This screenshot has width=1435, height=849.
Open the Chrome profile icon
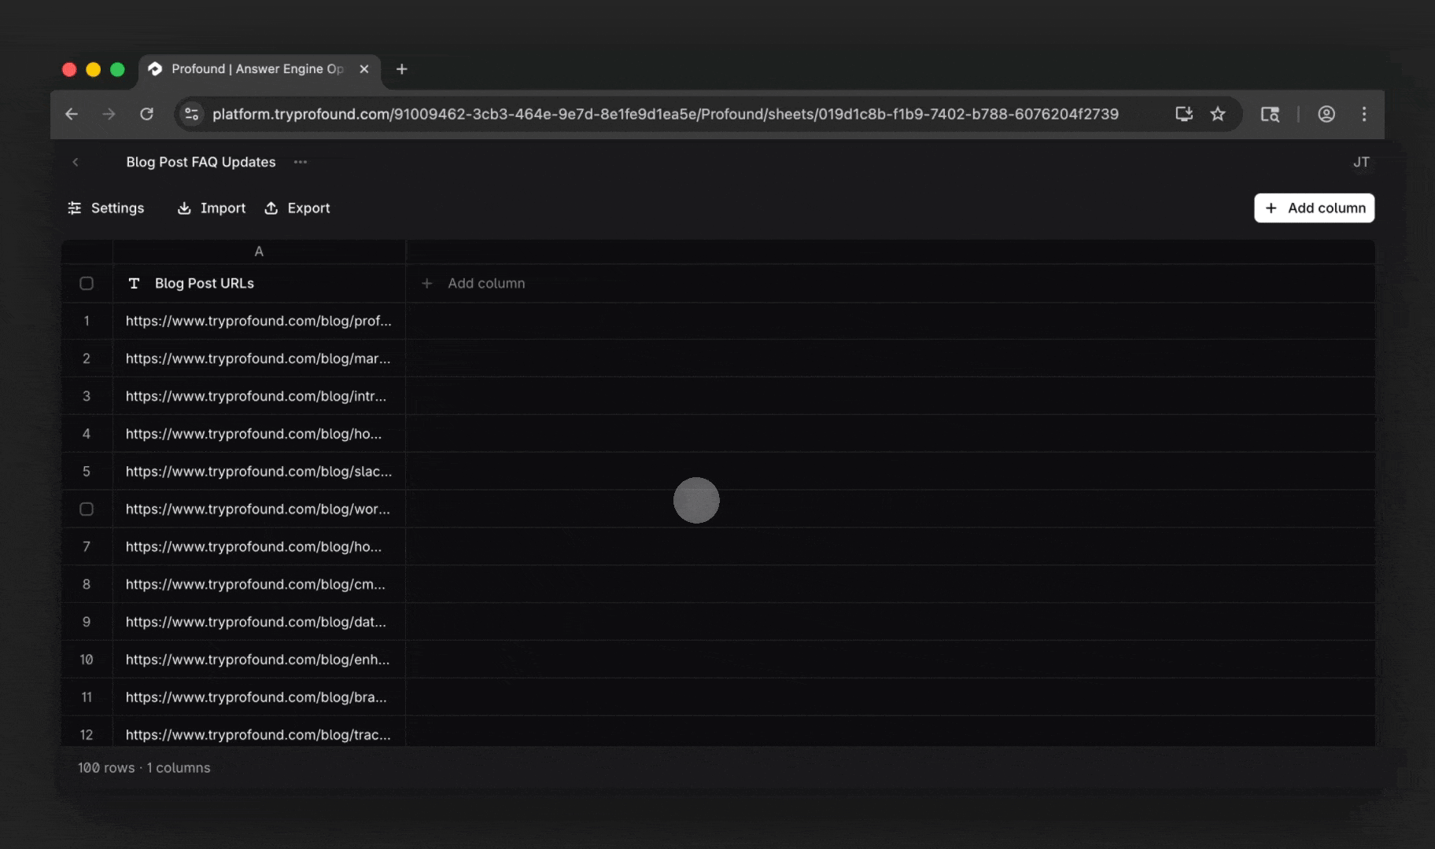click(1326, 114)
